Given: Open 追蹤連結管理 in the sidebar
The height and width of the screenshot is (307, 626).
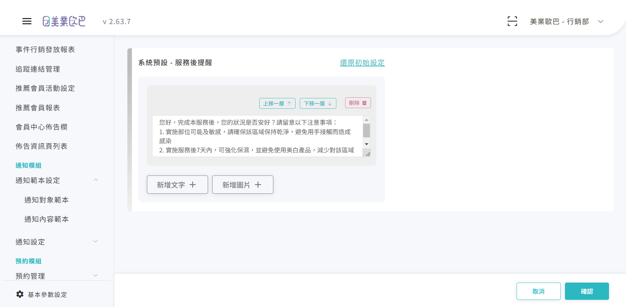Looking at the screenshot, I should (38, 69).
